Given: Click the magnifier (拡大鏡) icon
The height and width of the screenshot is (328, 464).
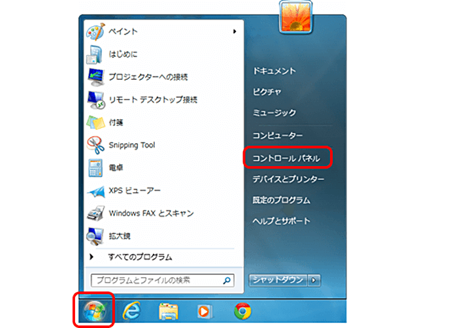Looking at the screenshot, I should click(x=96, y=236).
